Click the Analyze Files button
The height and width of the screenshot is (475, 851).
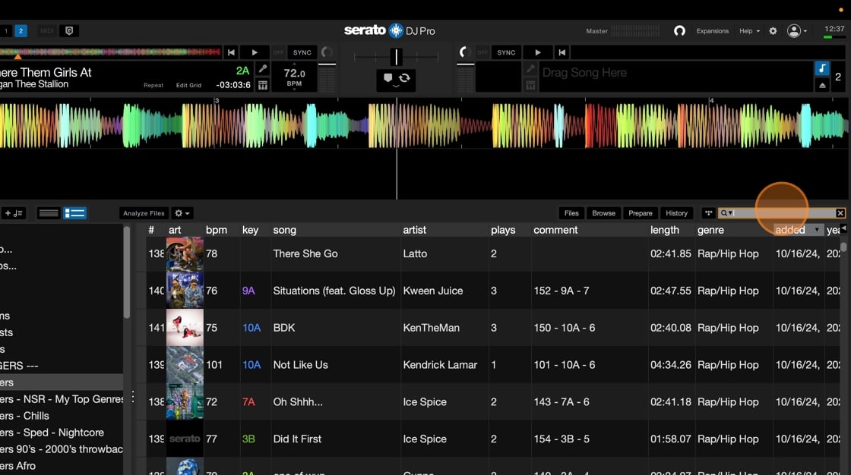point(144,213)
